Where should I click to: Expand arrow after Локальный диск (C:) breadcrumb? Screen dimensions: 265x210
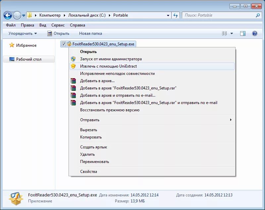[110, 15]
